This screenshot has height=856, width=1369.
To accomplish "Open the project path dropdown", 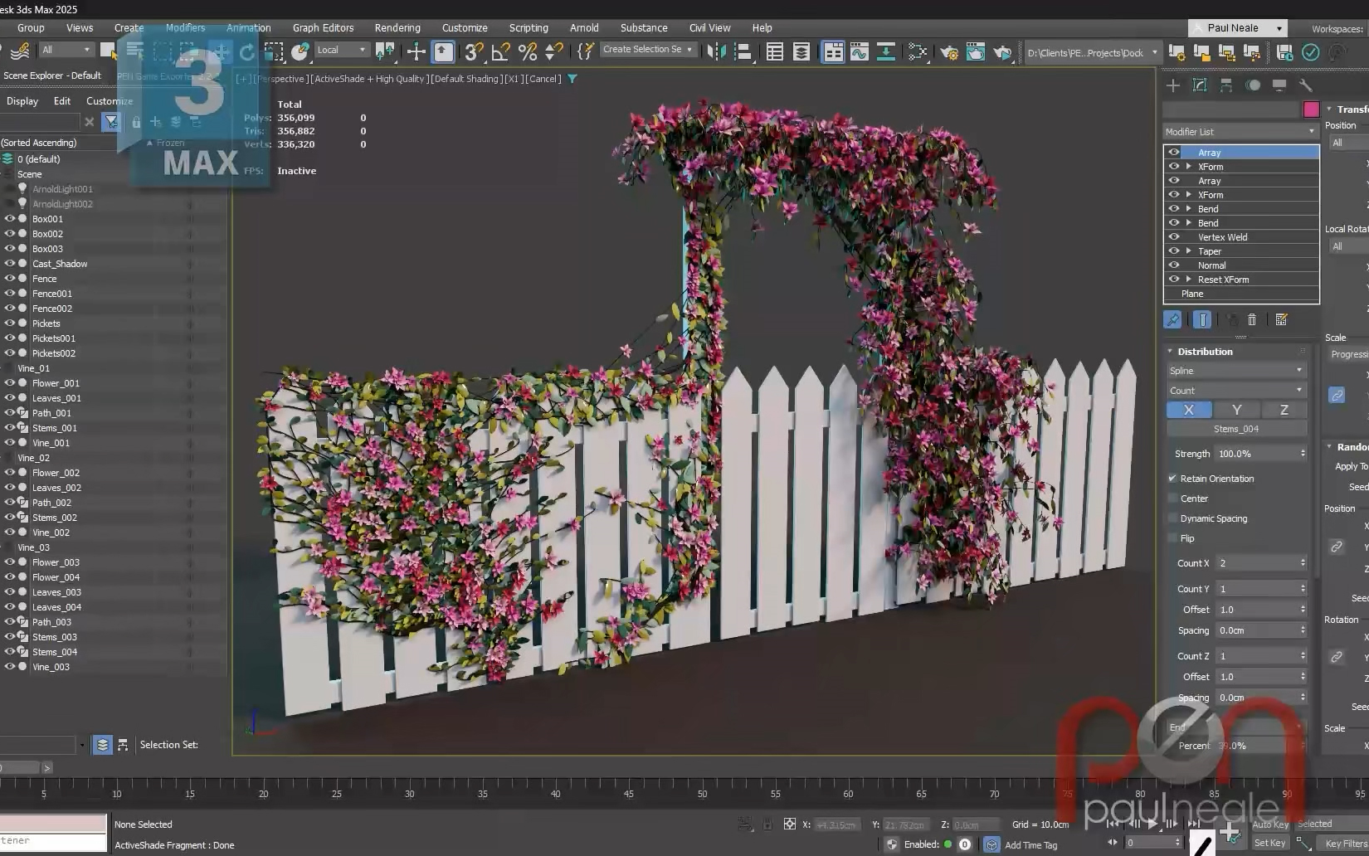I will click(1092, 53).
